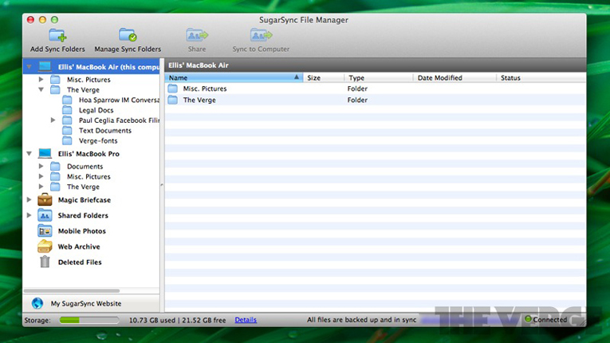Click the green Connected status indicator
The image size is (610, 343).
tap(528, 319)
